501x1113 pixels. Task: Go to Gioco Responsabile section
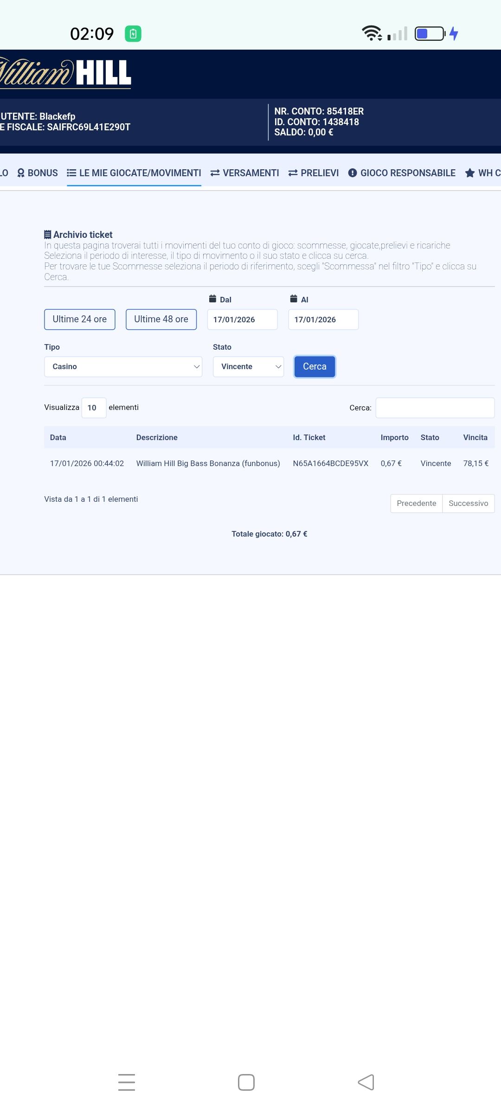402,173
